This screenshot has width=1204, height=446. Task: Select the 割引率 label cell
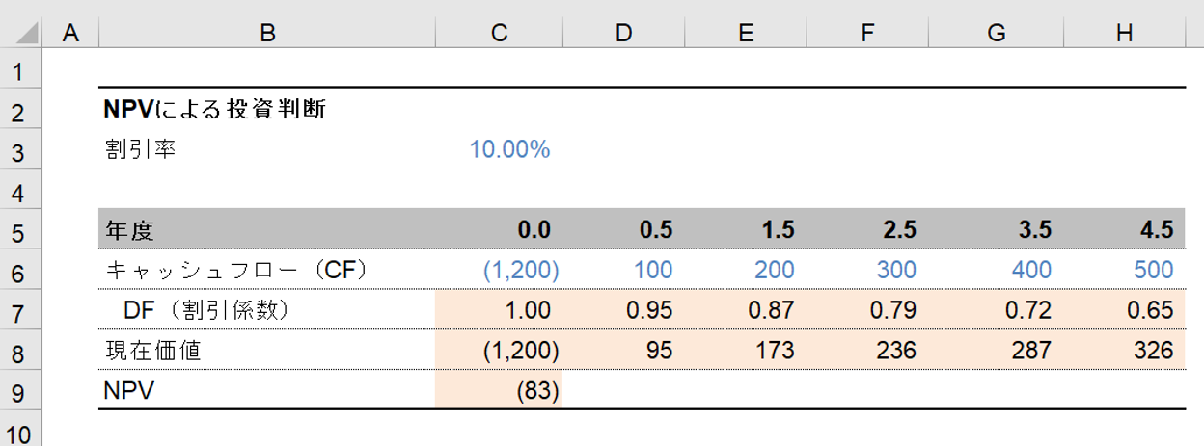tap(141, 150)
